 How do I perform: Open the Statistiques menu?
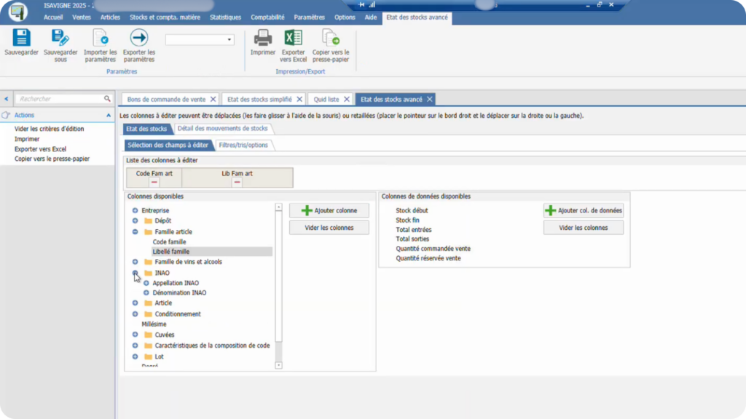coord(225,17)
